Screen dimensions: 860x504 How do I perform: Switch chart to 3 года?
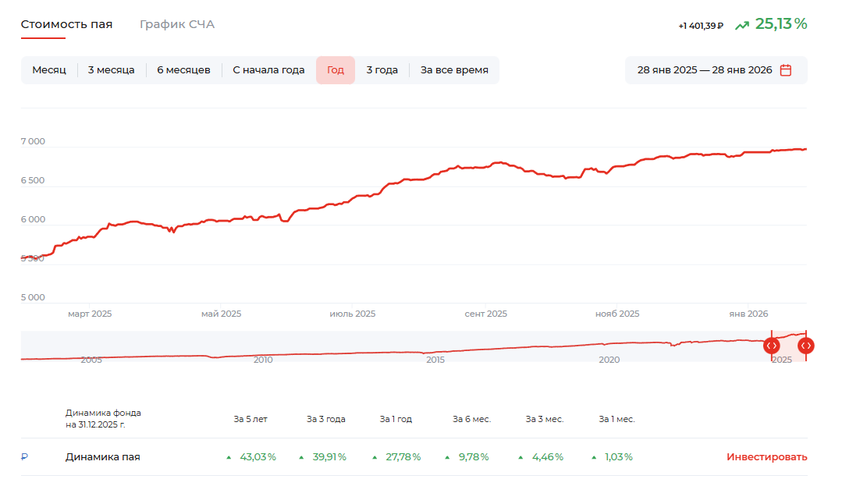(x=382, y=70)
